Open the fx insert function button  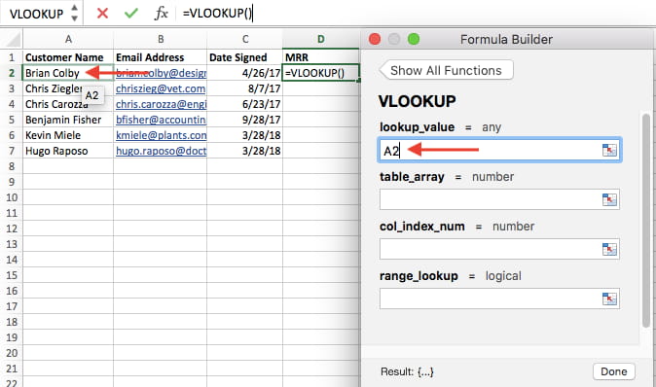[x=161, y=14]
